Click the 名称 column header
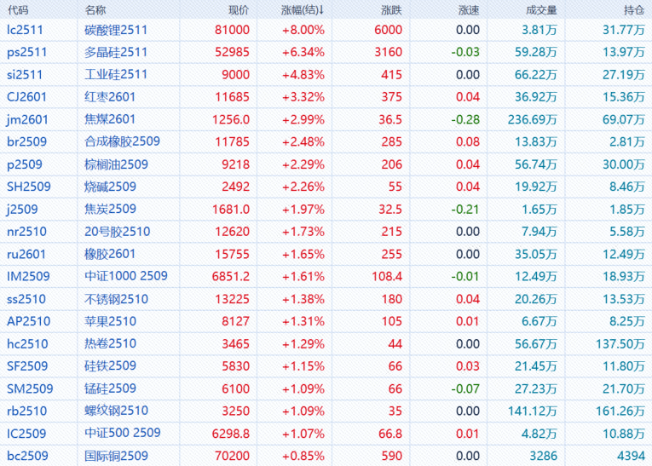The width and height of the screenshot is (652, 466). click(95, 9)
